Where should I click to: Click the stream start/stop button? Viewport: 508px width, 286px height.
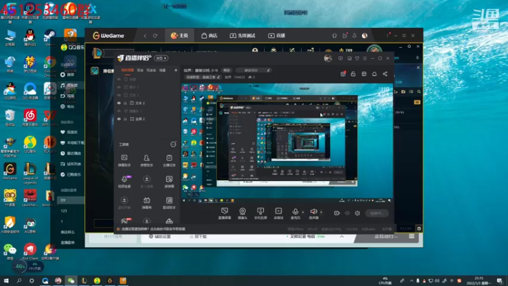[377, 213]
